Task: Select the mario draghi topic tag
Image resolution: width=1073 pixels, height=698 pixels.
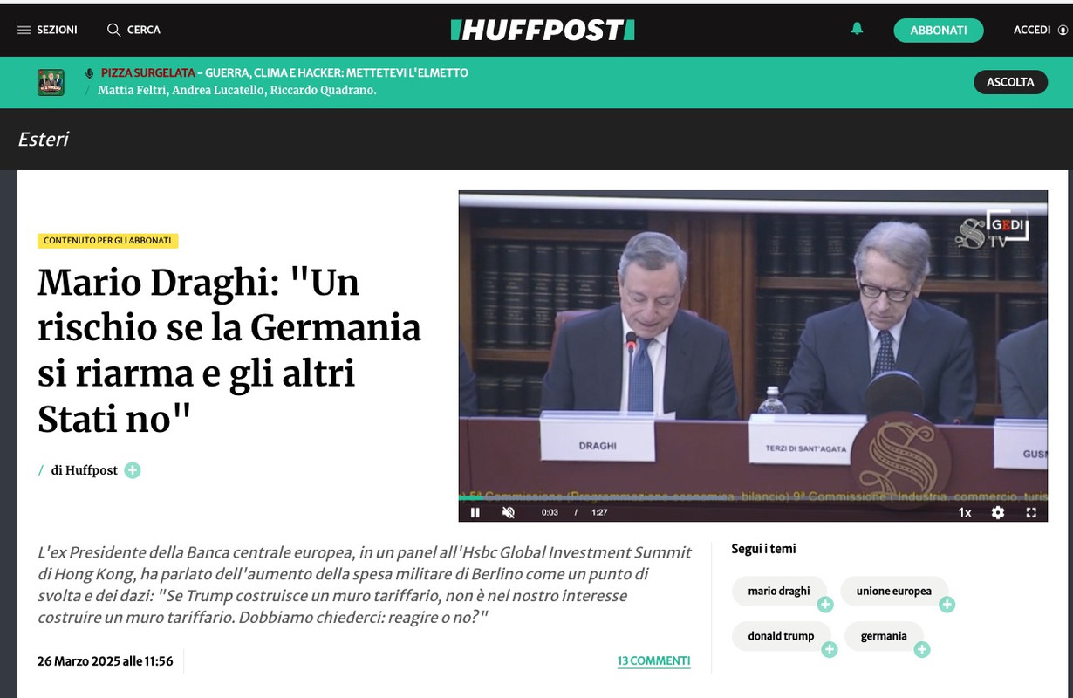Action: click(x=779, y=592)
